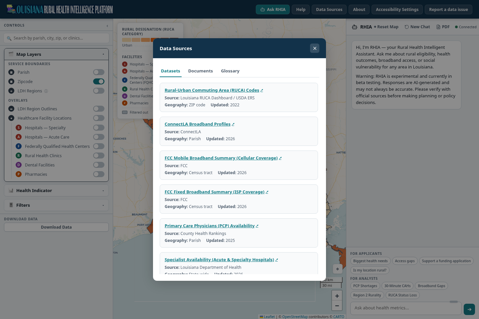This screenshot has height=319, width=479.
Task: Expand the Health Indicator section
Action: [57, 190]
